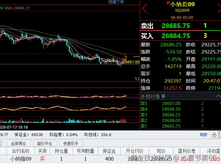Screen dimensions: 221x167
Task: Expand the 多档行情 double-chevron
Action: pyautogui.click(x=163, y=96)
